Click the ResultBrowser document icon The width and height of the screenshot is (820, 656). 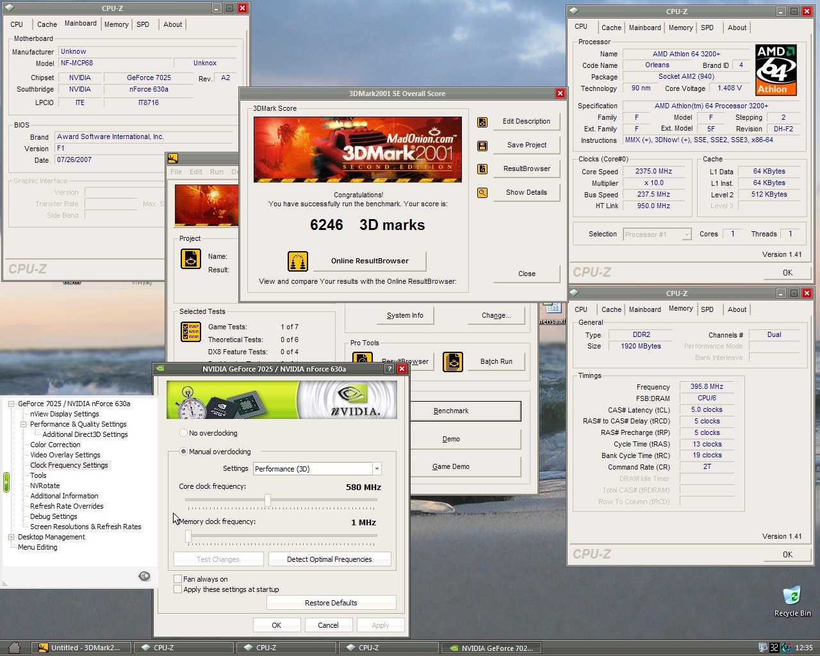[x=482, y=169]
